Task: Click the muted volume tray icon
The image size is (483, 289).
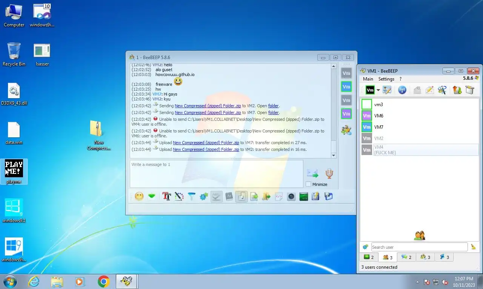Action: coord(445,282)
